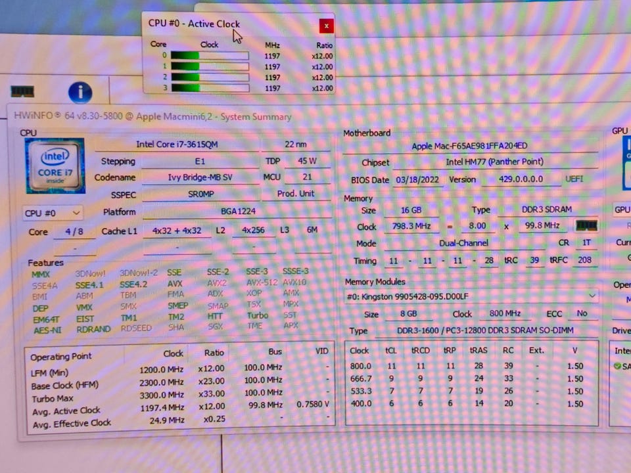Viewport: 631px width, 473px height.
Task: Click the memory clock 798.3 MHz value
Action: (x=411, y=227)
